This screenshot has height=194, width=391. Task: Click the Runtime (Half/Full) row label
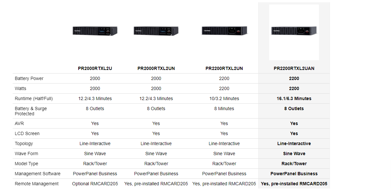(34, 98)
